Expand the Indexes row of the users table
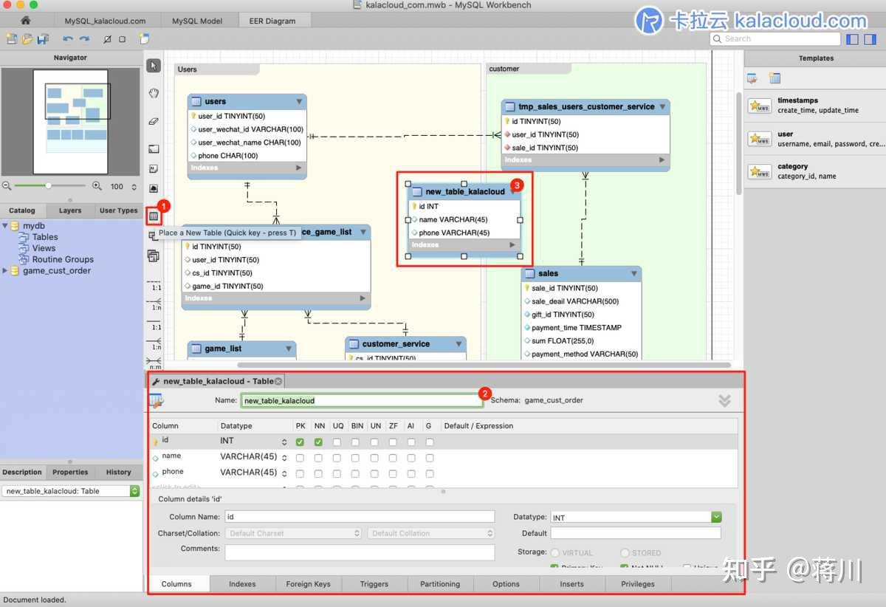Image resolution: width=886 pixels, height=607 pixels. click(300, 168)
